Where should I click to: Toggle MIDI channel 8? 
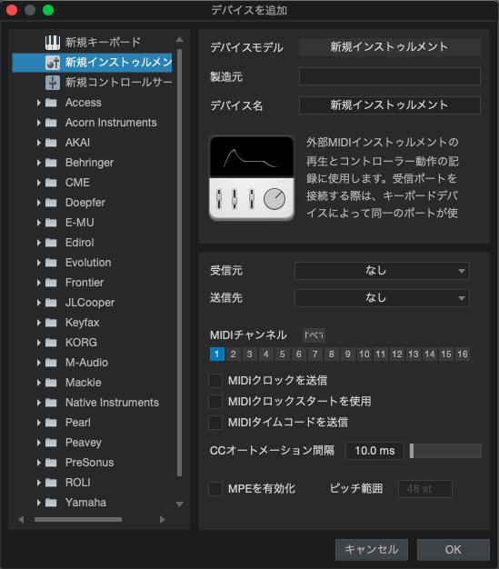click(x=332, y=354)
